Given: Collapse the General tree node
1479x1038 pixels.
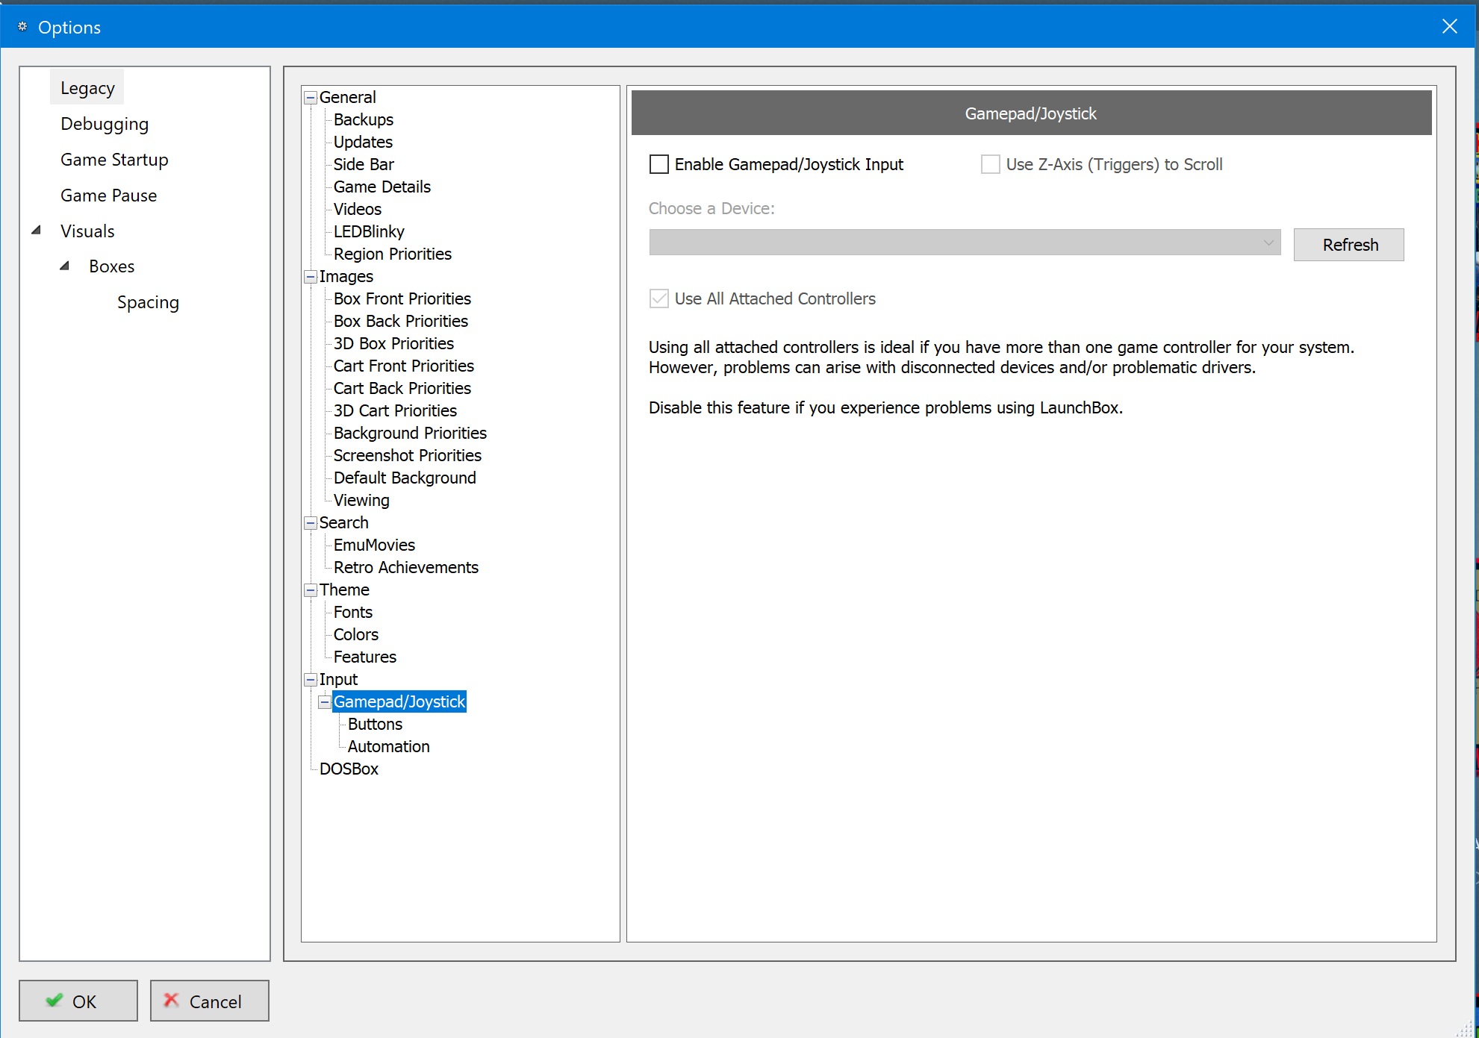Looking at the screenshot, I should coord(311,98).
